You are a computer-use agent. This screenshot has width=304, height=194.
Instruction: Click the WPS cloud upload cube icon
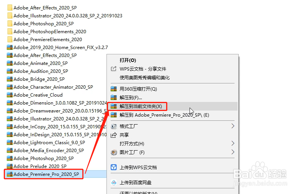[114, 167]
